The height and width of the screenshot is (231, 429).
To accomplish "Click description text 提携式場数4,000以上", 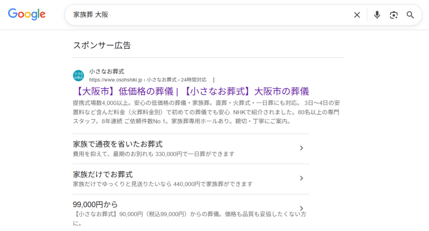I will point(101,103).
